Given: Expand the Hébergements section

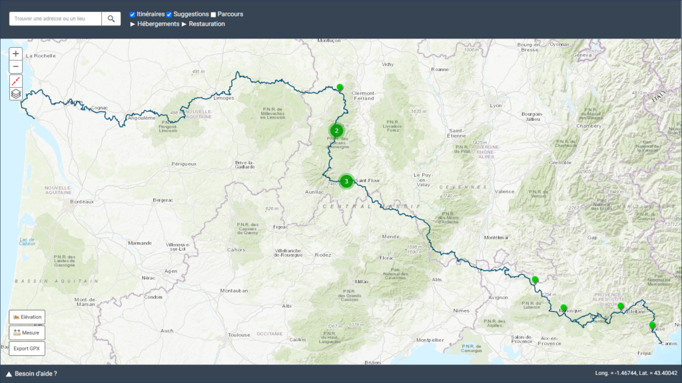Looking at the screenshot, I should pos(155,24).
